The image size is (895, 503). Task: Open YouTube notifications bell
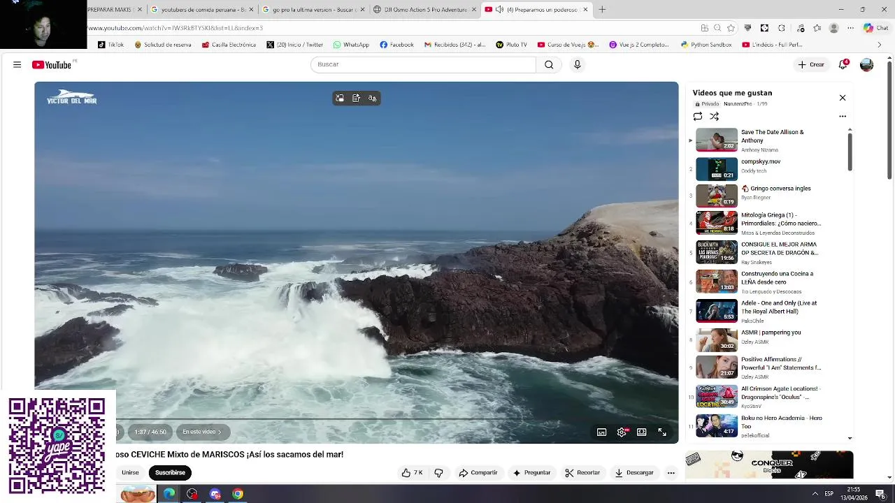point(843,64)
